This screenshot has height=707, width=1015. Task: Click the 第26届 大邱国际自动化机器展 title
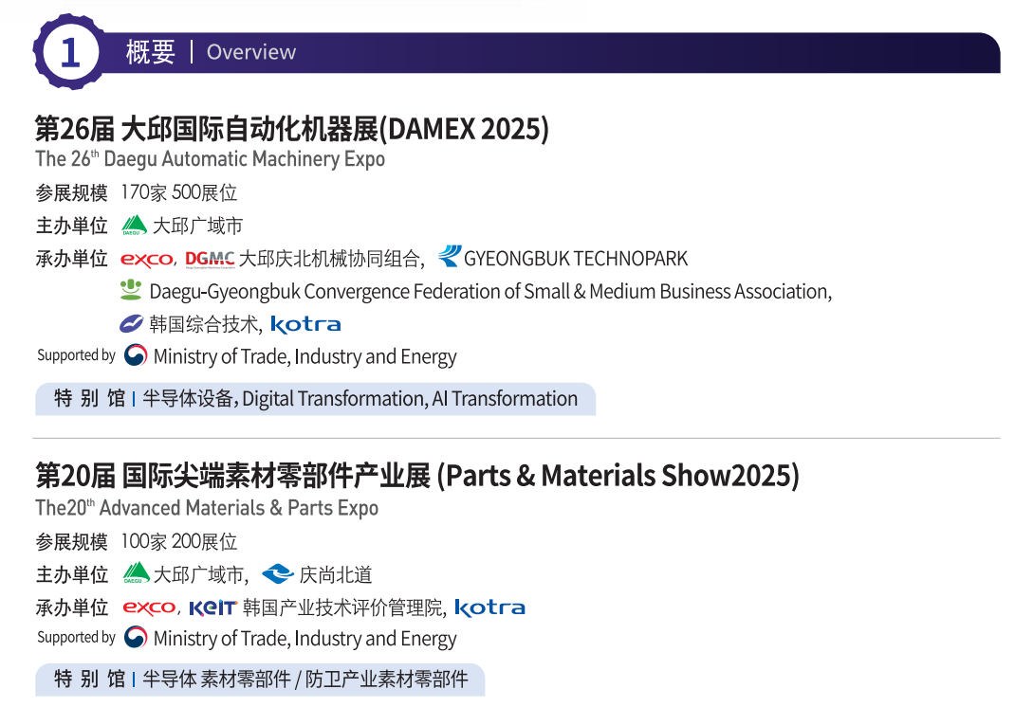tap(291, 128)
